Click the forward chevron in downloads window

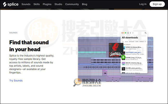pyautogui.click(x=133, y=33)
